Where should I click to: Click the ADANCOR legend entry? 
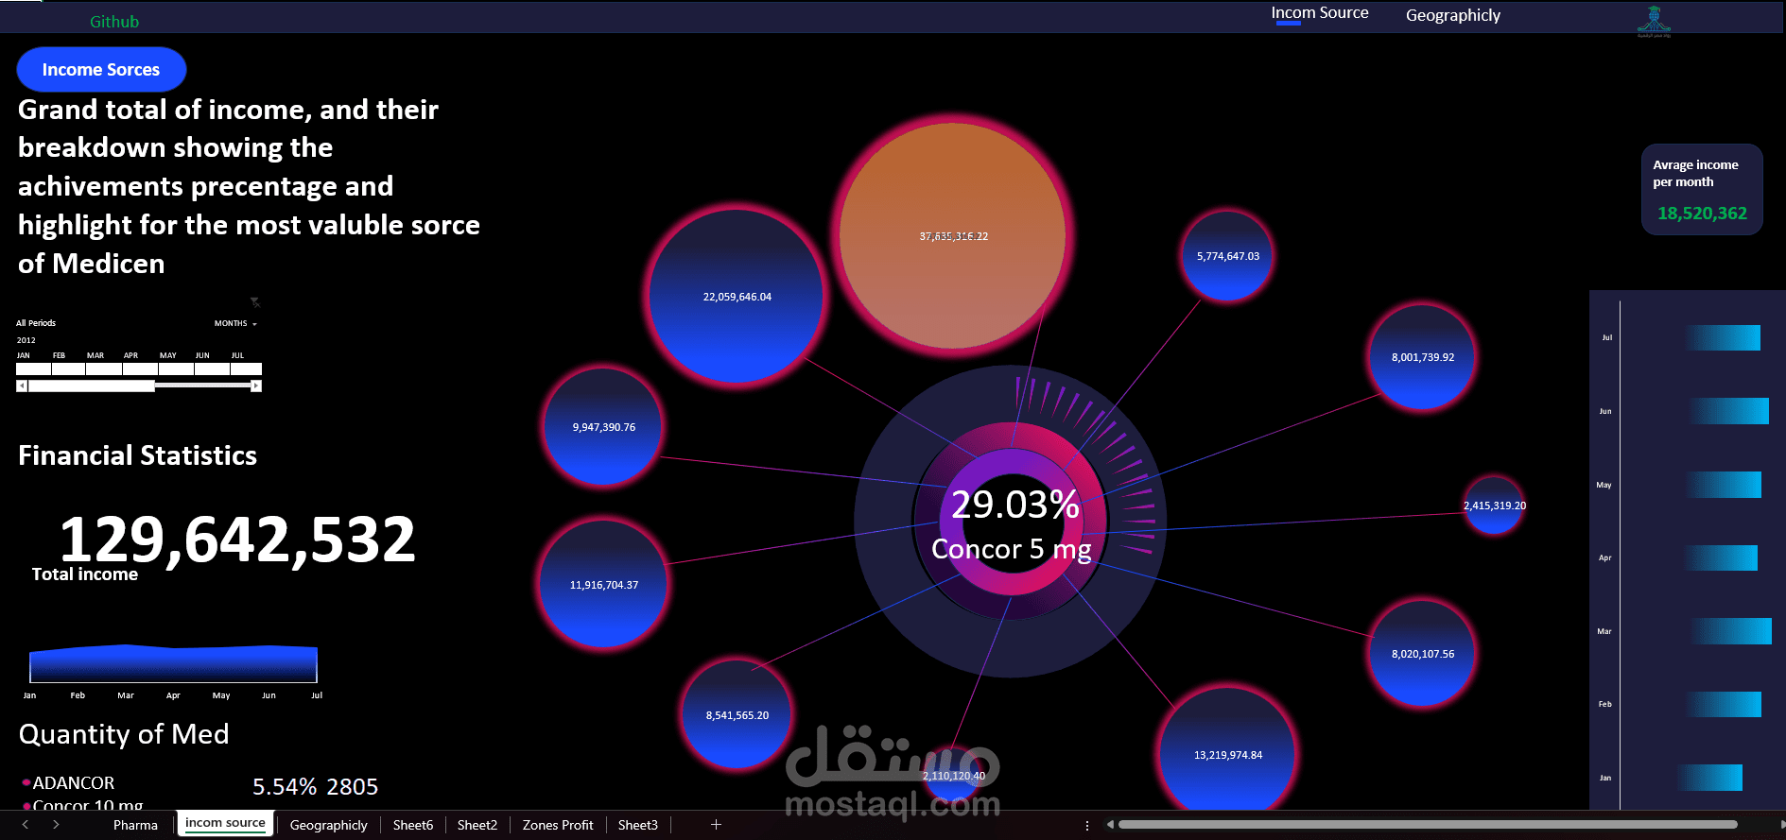tap(68, 783)
